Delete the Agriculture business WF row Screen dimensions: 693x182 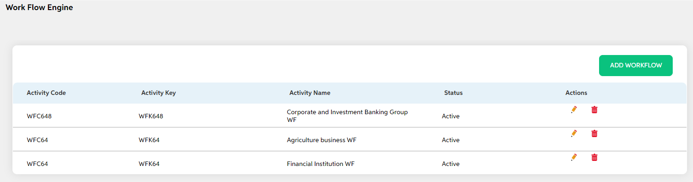click(x=594, y=133)
